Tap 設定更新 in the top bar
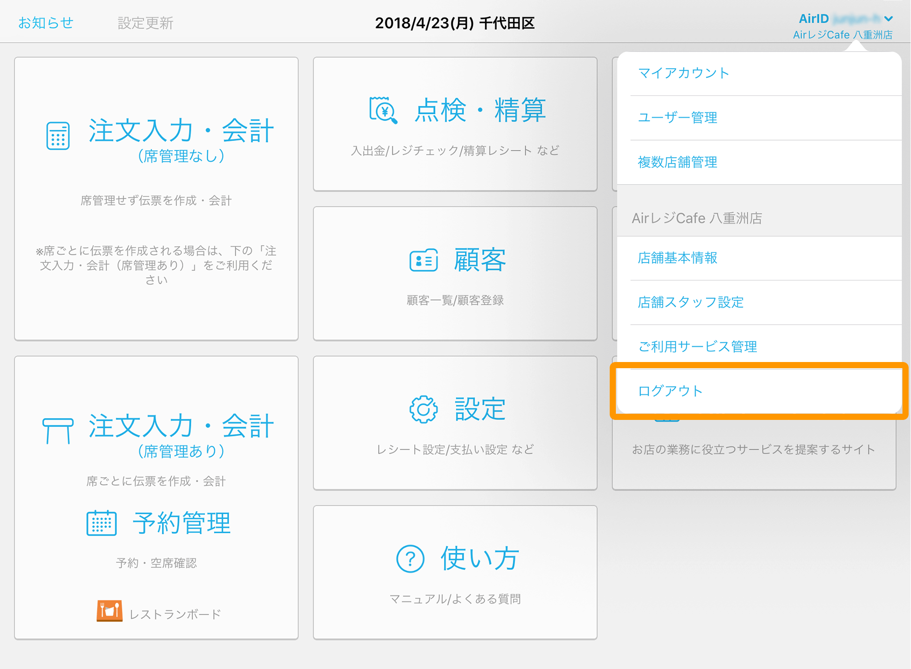Viewport: 911px width, 669px height. (145, 23)
